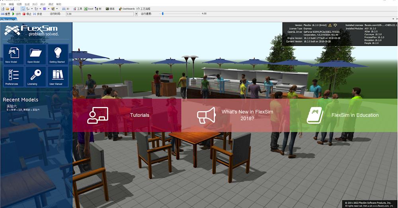Open recent model 实验六
Screen dimensions: 398x208
[x=11, y=106]
